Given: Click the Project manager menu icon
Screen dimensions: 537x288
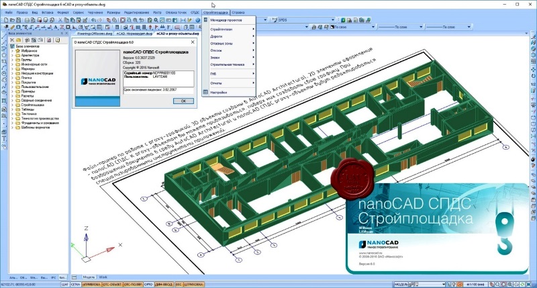Looking at the screenshot, I should (x=205, y=20).
